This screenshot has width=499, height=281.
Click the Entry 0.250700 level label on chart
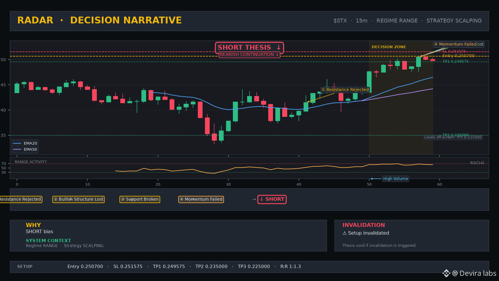click(x=458, y=56)
